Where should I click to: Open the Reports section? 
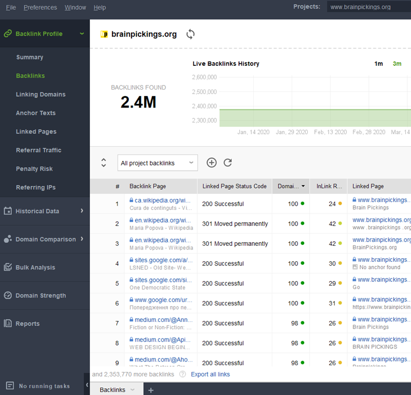(x=8, y=323)
